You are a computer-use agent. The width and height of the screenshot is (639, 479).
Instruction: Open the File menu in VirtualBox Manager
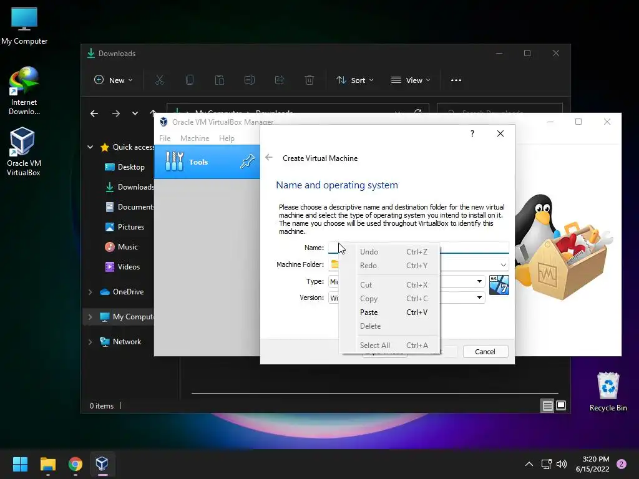pyautogui.click(x=165, y=138)
